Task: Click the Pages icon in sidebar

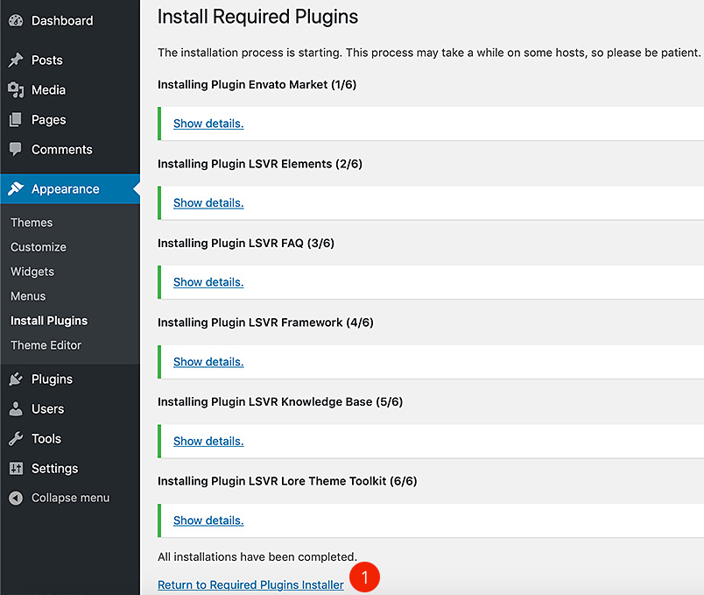Action: (x=16, y=119)
